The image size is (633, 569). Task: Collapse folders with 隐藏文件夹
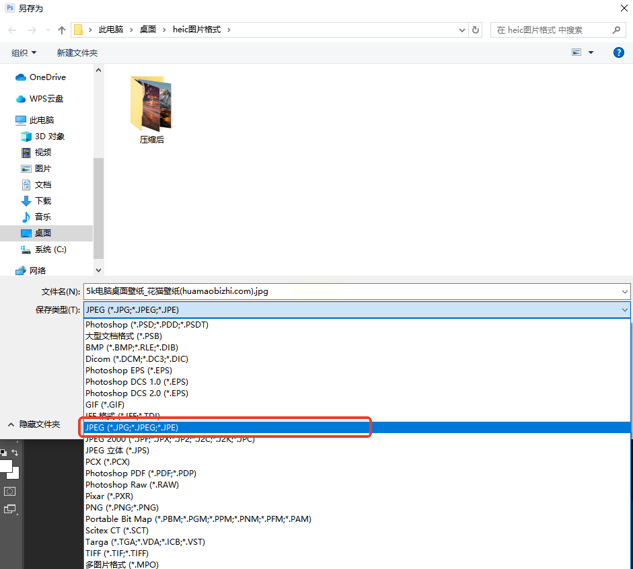(x=34, y=424)
